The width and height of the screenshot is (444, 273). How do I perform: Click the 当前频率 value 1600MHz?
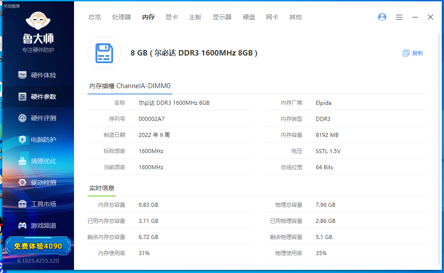point(151,167)
